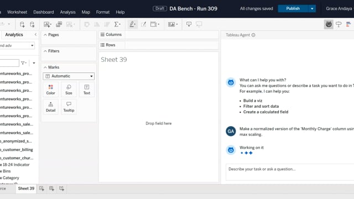This screenshot has width=354, height=199.
Task: Open the Show Me chart icon
Action: [348, 24]
